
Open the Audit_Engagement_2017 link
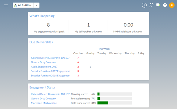[44, 67]
